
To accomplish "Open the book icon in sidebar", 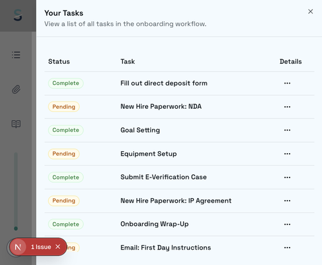I will 16,123.
